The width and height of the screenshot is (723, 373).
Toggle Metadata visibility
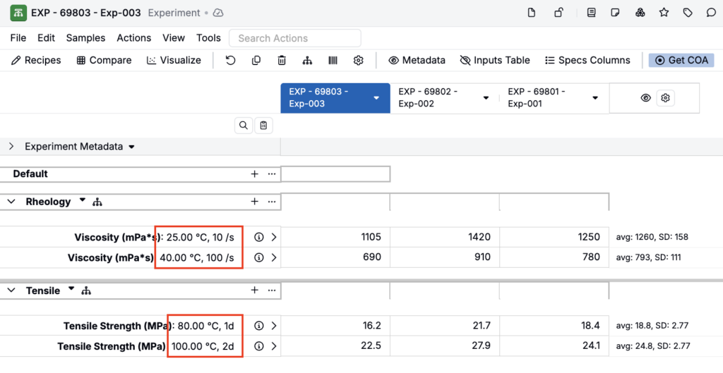click(x=417, y=61)
